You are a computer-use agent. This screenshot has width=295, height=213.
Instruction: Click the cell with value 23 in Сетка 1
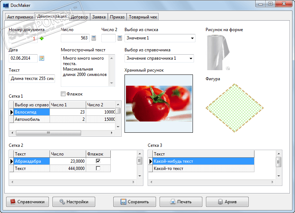[x=68, y=112]
